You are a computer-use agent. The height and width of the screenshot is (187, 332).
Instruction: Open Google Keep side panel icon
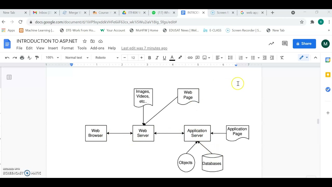[328, 75]
